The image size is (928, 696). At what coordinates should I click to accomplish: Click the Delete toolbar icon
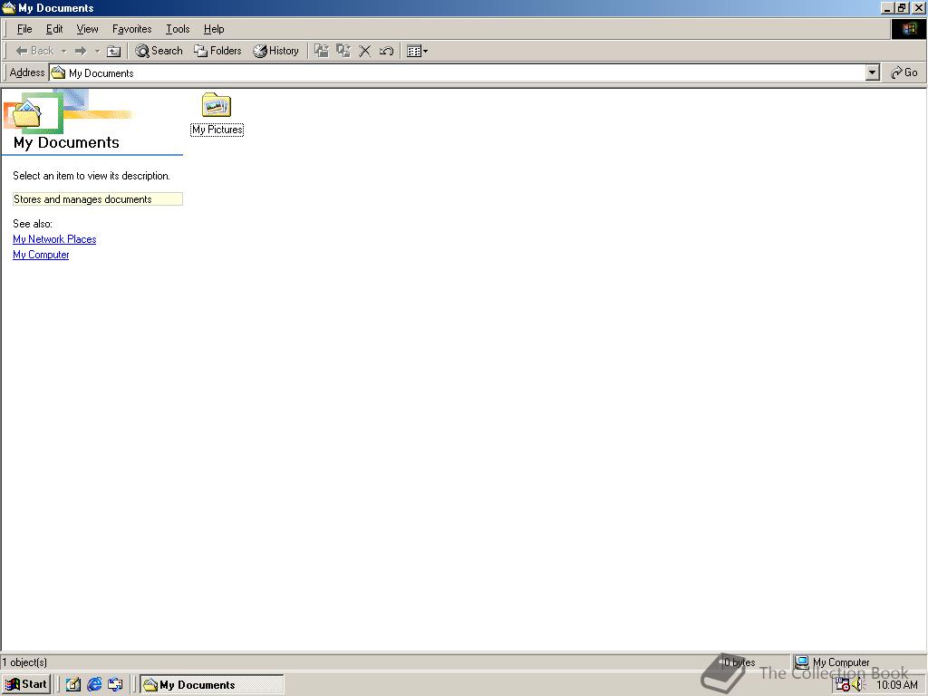[365, 51]
